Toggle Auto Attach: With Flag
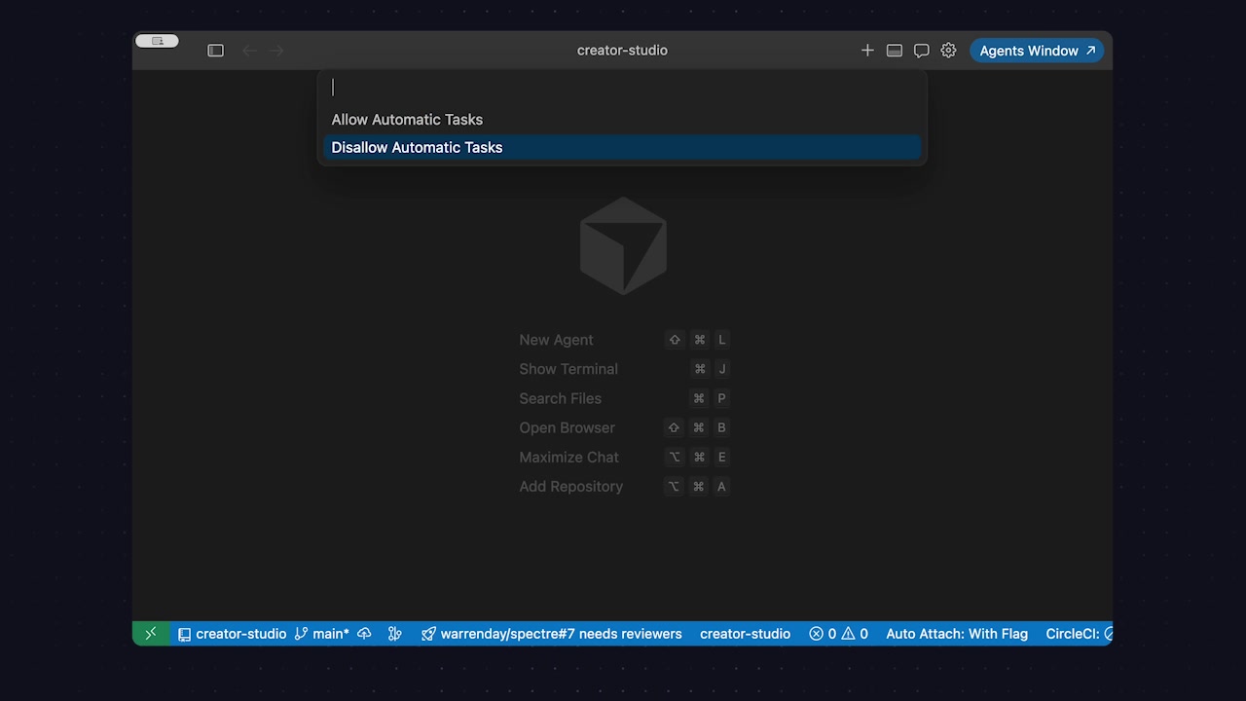The image size is (1246, 701). pos(957,634)
